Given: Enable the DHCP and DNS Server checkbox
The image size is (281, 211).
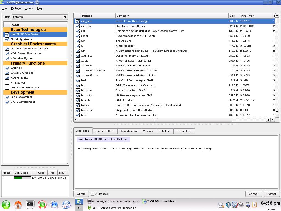Looking at the screenshot, I should (7, 88).
